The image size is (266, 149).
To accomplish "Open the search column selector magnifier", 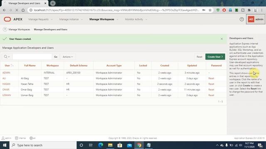I will [x=7, y=57].
